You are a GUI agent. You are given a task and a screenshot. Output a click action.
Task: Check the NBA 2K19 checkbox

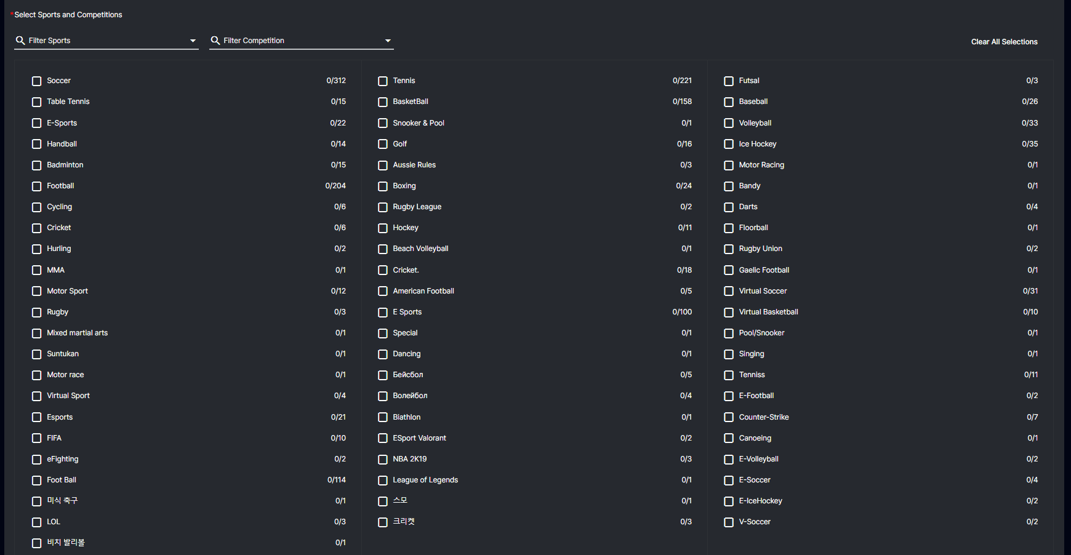click(x=383, y=459)
